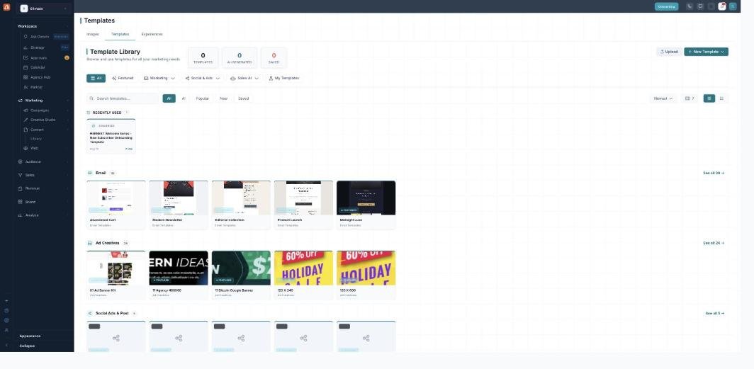Click the chat message icon in top bar
This screenshot has width=754, height=369.
tap(701, 6)
